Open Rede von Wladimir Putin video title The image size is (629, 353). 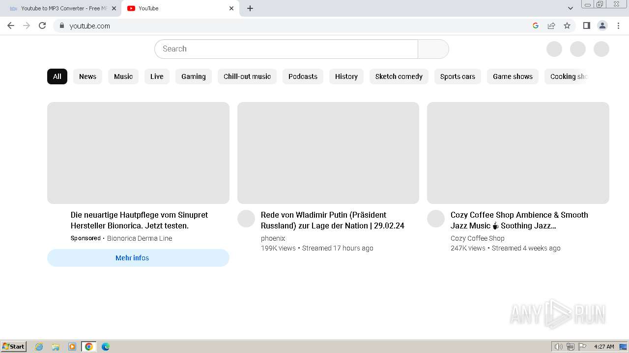pos(333,220)
